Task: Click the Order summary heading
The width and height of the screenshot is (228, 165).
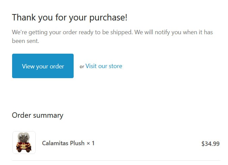Action: coord(38,116)
